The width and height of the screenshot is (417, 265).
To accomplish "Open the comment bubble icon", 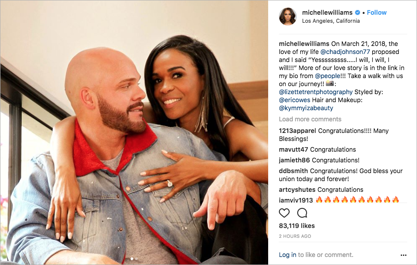I will [302, 213].
